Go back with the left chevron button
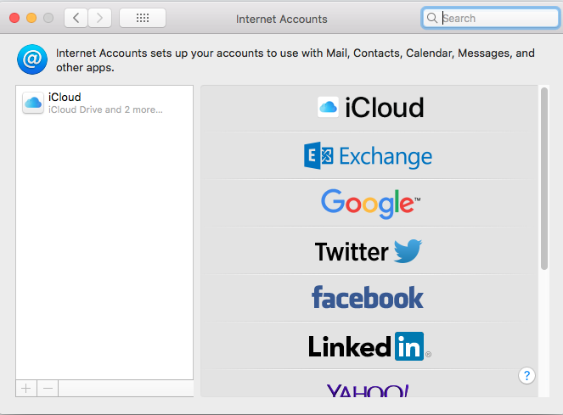Viewport: 563px width, 415px height. pos(76,18)
